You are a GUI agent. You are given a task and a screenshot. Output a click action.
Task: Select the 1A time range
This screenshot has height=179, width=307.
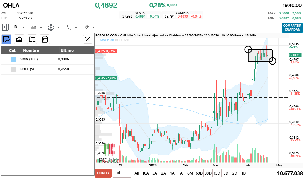(172, 173)
